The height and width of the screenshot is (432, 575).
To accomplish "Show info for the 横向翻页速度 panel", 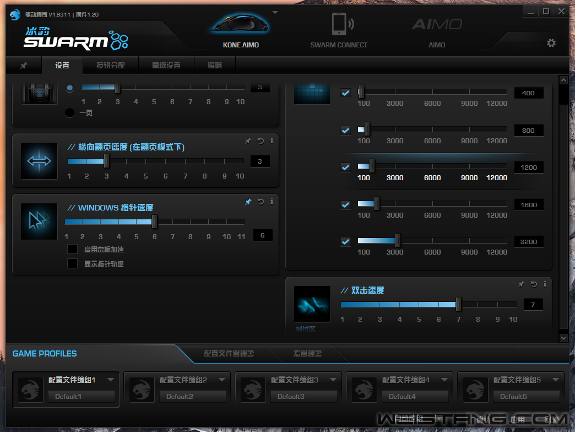I will click(x=272, y=141).
